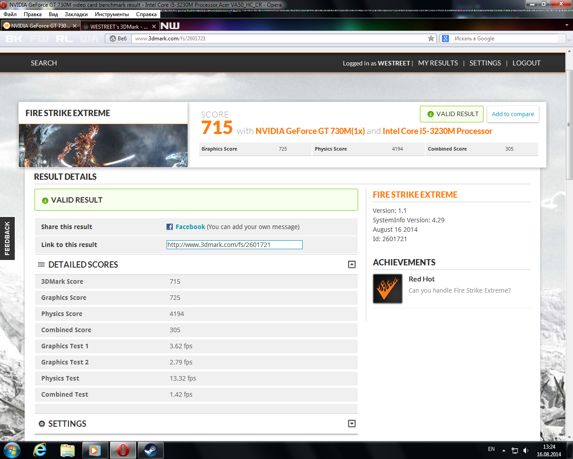The image size is (573, 459).
Task: Click the BK back navigation button
Action: coord(14,39)
